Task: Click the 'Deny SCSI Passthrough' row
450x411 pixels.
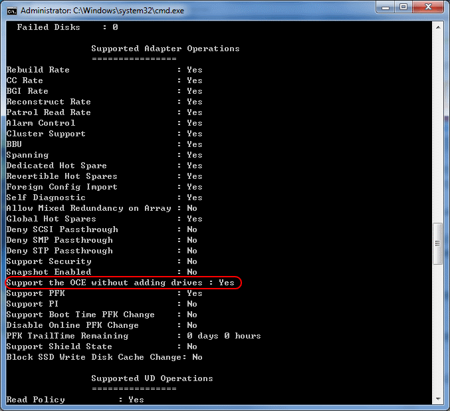Action: click(x=102, y=229)
